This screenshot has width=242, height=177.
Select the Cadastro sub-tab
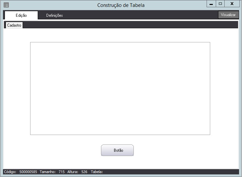pyautogui.click(x=14, y=25)
